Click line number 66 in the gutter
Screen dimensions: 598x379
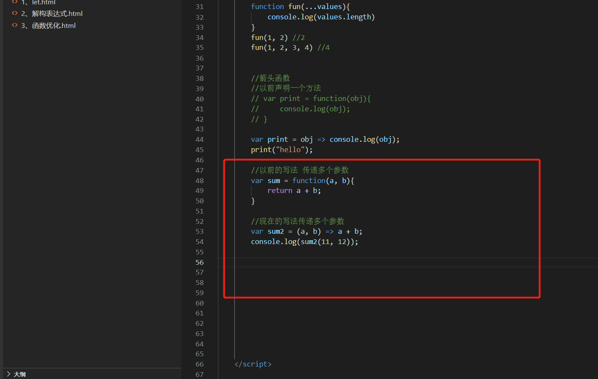199,364
